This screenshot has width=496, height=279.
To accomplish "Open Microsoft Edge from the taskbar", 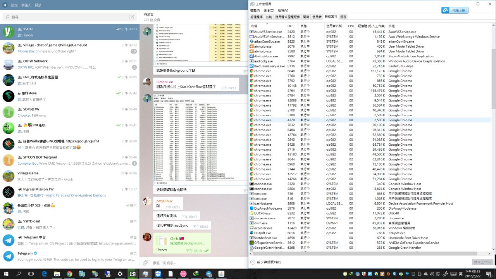I will click(44, 274).
